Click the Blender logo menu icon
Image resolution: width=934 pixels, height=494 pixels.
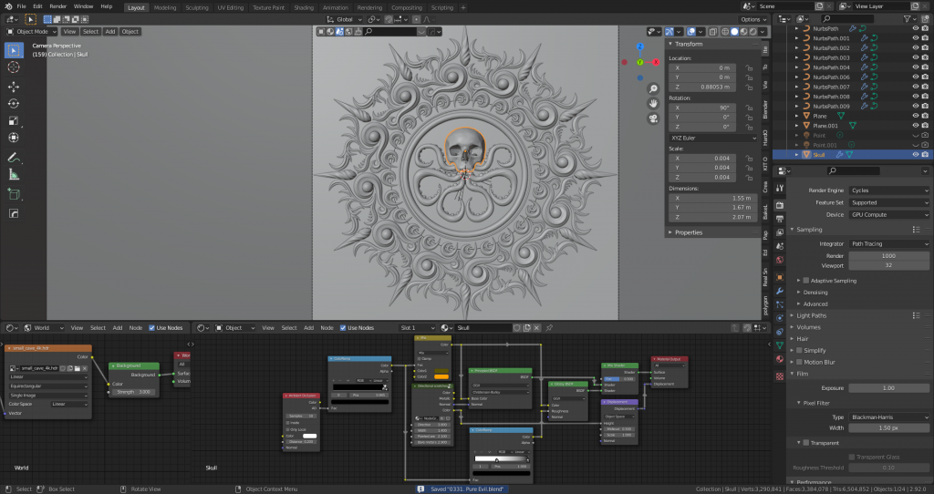[7, 6]
